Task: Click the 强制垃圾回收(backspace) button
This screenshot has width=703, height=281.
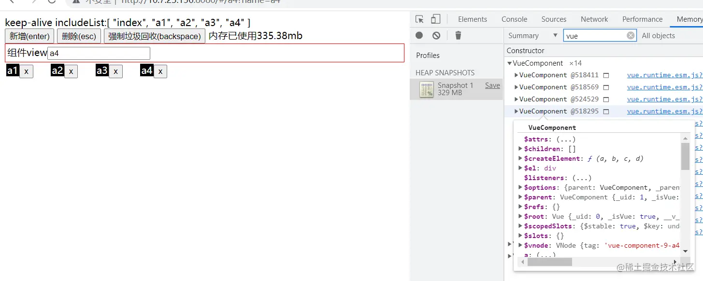Action: point(155,36)
